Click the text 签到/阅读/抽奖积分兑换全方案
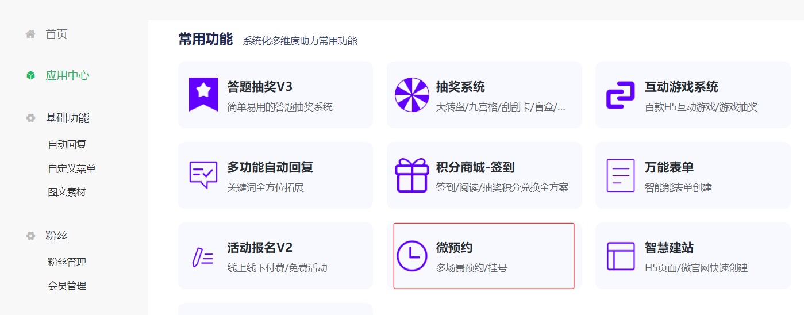The height and width of the screenshot is (315, 804). (502, 187)
